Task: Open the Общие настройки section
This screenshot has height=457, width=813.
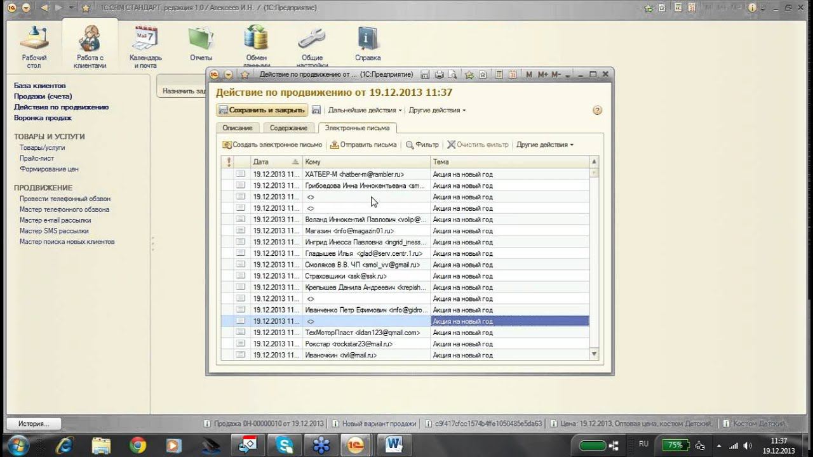Action: (312, 47)
